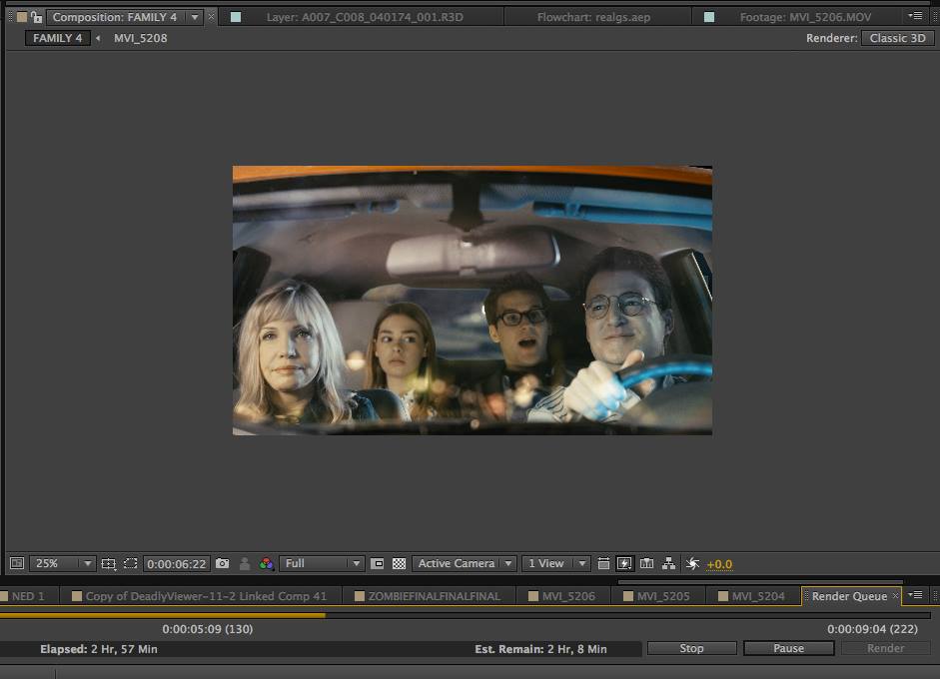Open the Footage: MVI_5206.MOV tab
This screenshot has width=940, height=679.
tap(804, 17)
